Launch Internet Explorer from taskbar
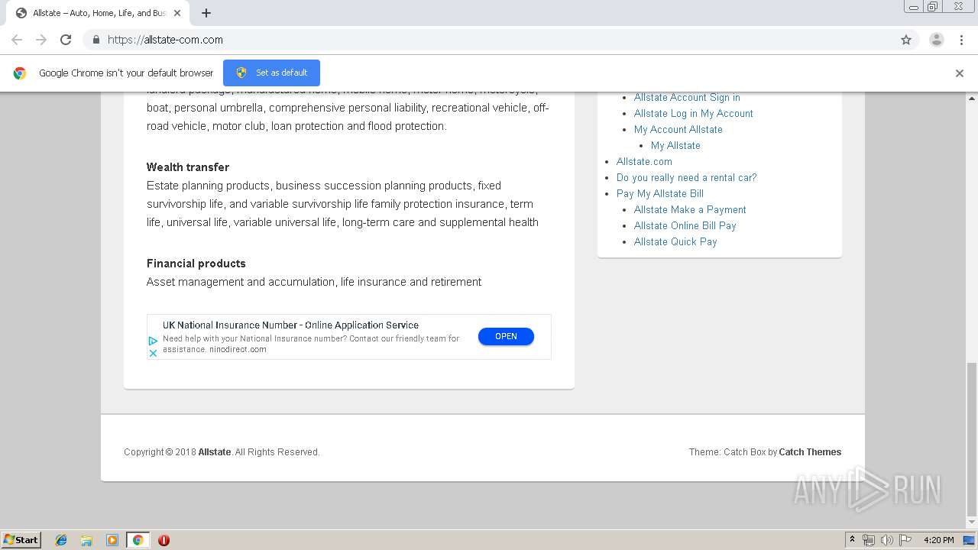This screenshot has width=978, height=550. pos(61,540)
